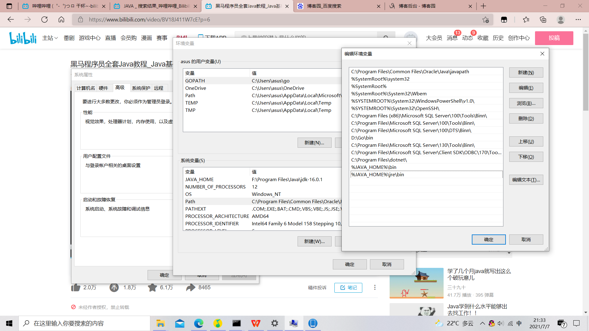Select the %JAVA_HOME%\bin path entry
The image size is (589, 331).
coord(374,167)
